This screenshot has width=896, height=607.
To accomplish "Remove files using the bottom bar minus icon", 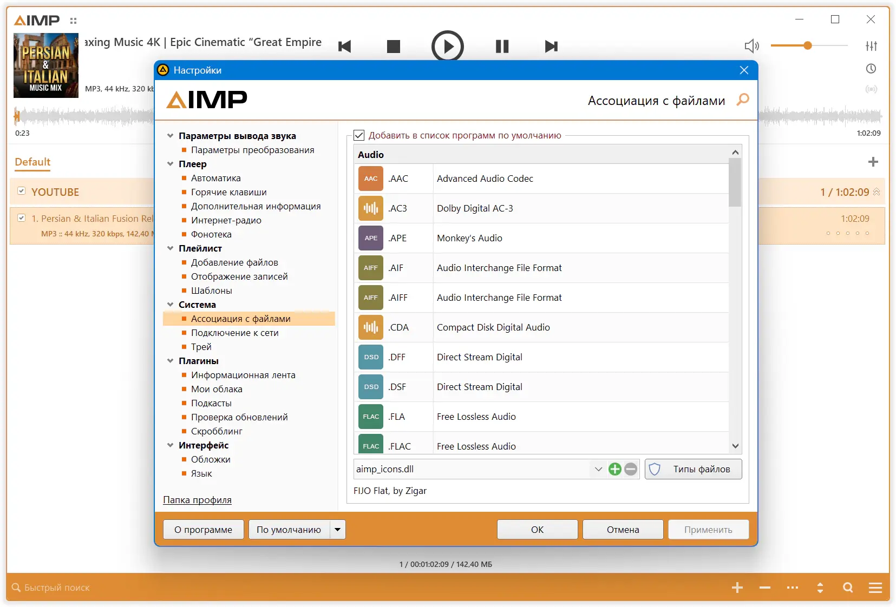I will 765,588.
